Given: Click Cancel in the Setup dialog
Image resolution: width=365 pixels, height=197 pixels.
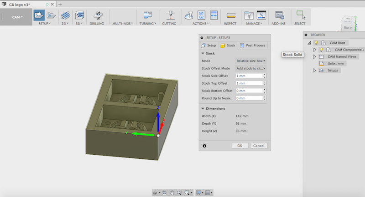Looking at the screenshot, I should 259,146.
